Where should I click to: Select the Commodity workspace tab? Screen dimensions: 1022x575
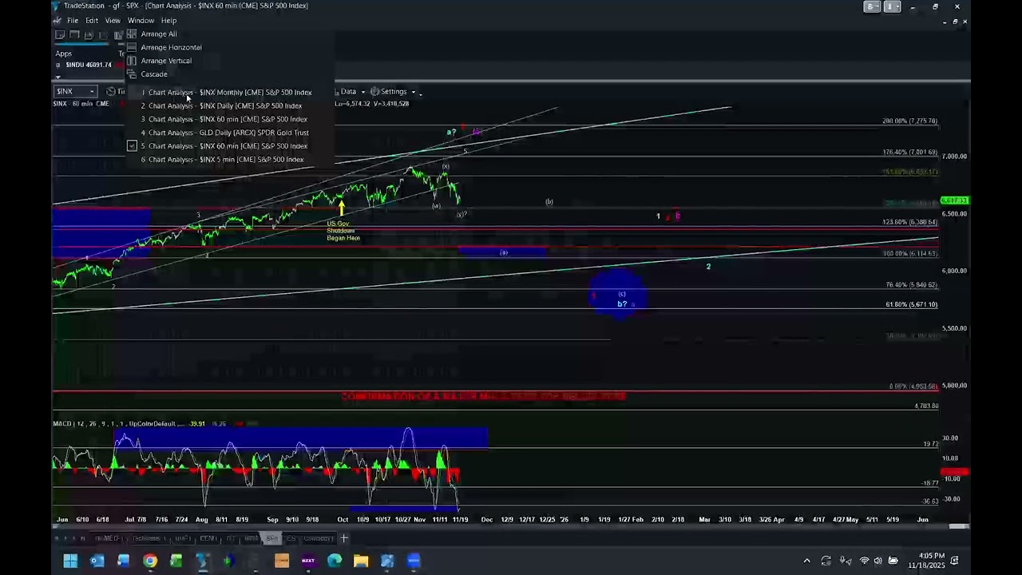click(318, 538)
